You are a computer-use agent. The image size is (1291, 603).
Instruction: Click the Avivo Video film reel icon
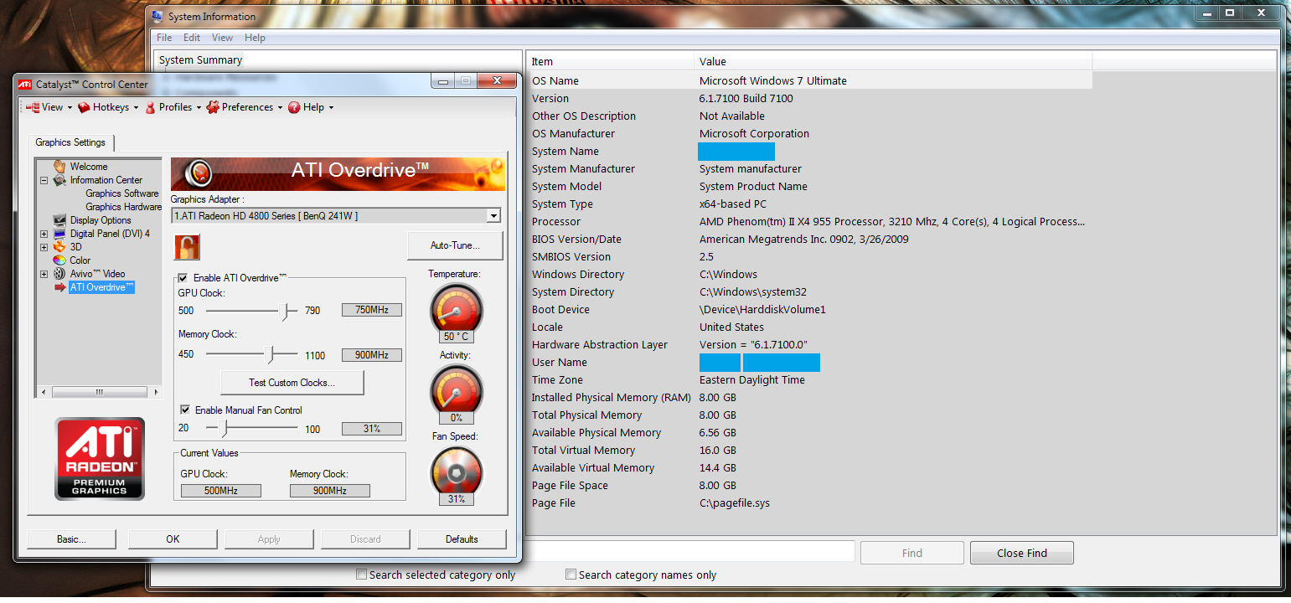[x=59, y=274]
